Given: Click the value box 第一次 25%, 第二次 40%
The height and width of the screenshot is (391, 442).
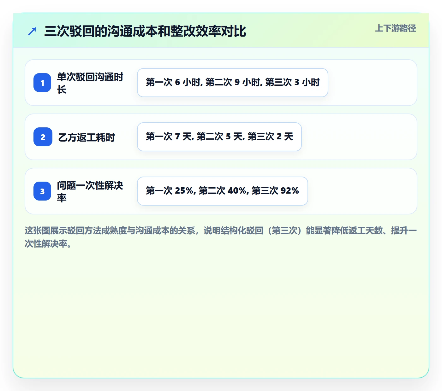Looking at the screenshot, I should click(223, 191).
